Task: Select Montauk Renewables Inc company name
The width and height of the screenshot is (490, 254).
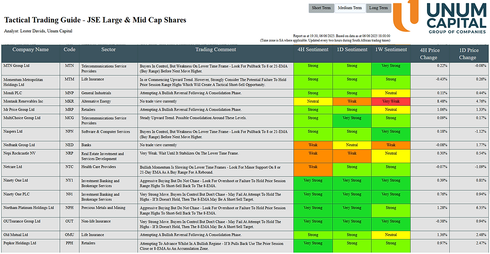Action: [23, 101]
